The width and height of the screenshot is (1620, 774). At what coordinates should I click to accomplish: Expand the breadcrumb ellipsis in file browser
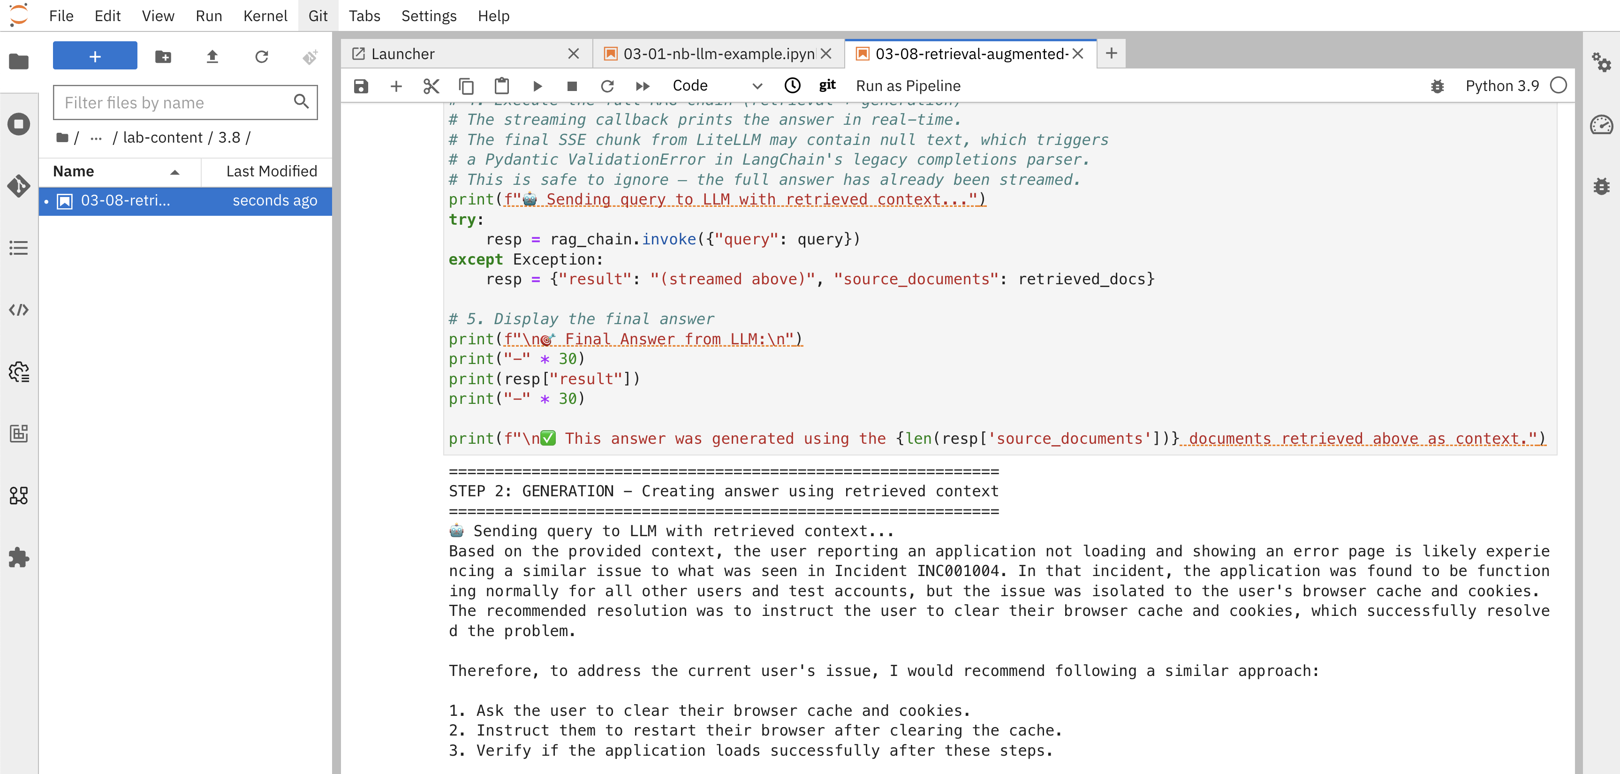point(96,137)
